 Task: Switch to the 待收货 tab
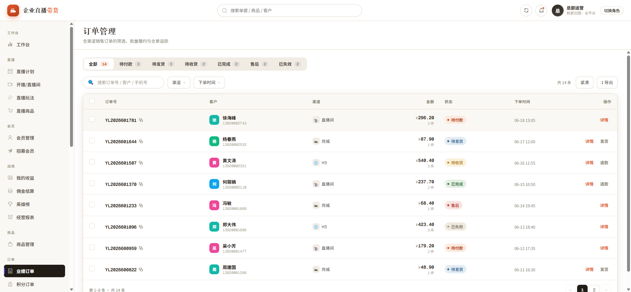196,64
